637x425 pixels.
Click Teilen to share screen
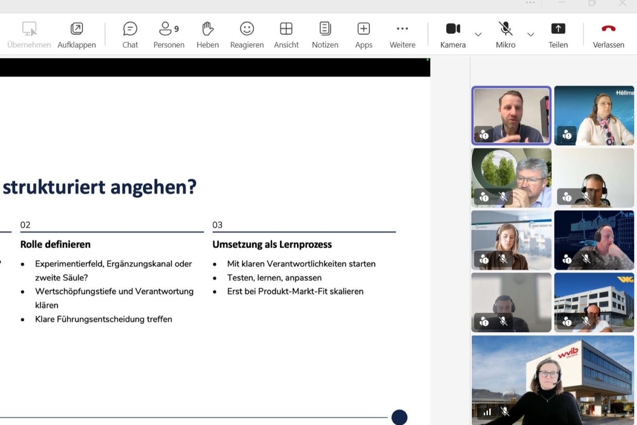(x=558, y=35)
